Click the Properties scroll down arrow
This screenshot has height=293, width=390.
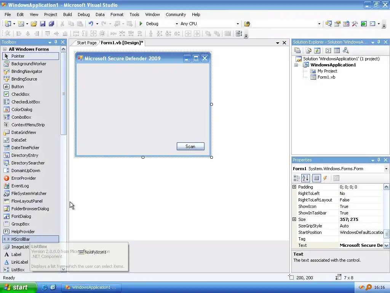click(x=386, y=245)
